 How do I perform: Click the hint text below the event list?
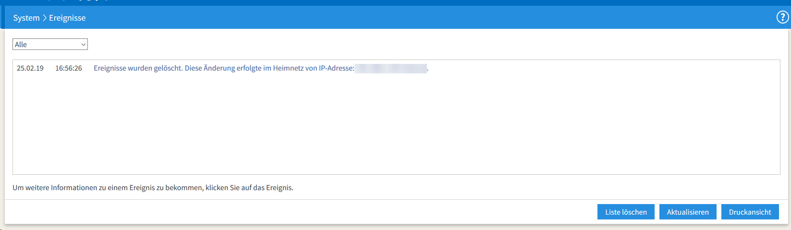click(153, 188)
